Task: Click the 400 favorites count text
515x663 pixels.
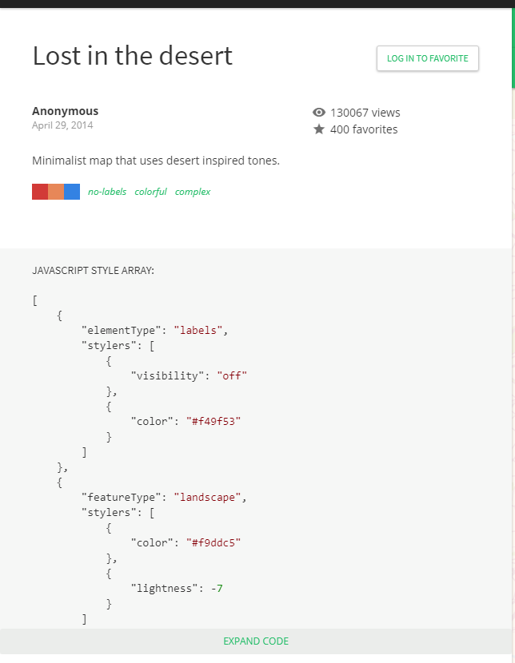Action: click(x=364, y=129)
